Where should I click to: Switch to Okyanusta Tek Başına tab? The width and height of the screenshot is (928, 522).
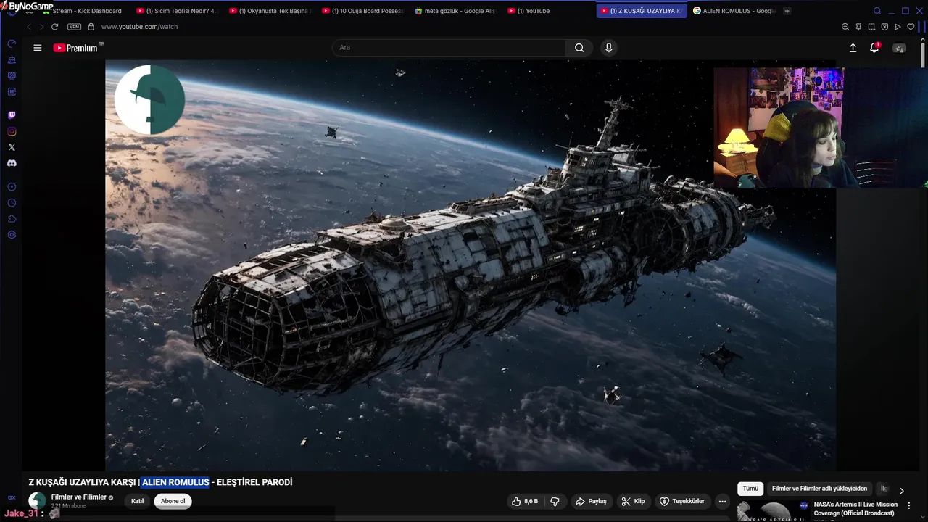pos(269,11)
